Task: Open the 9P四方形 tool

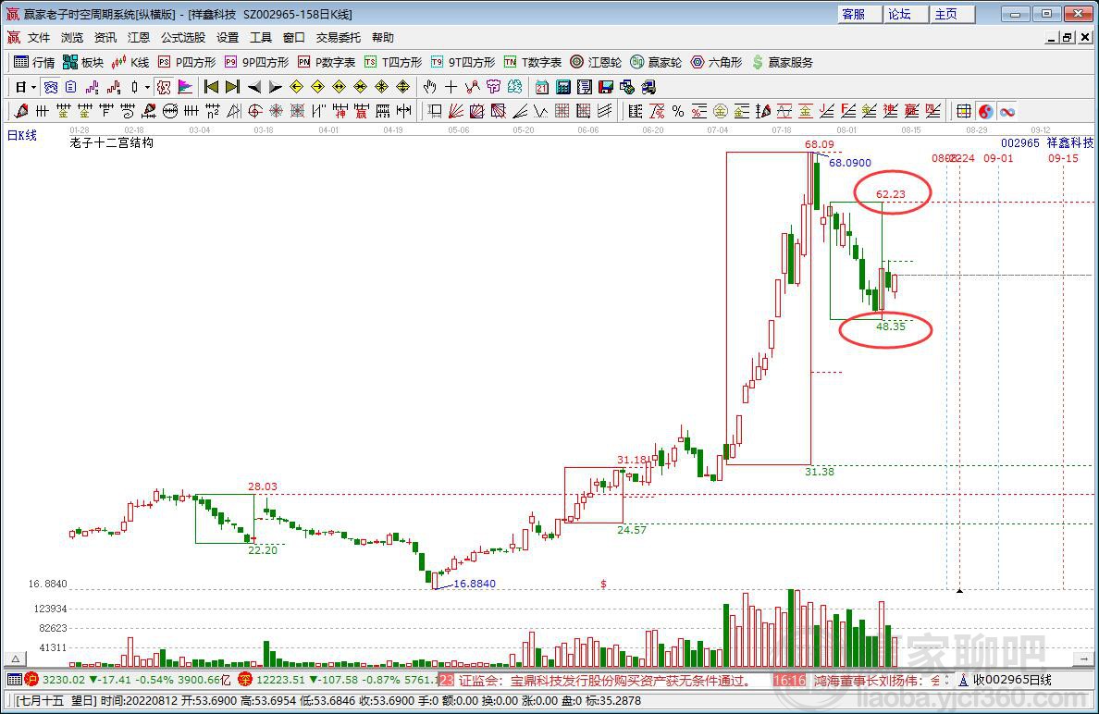Action: (x=256, y=62)
